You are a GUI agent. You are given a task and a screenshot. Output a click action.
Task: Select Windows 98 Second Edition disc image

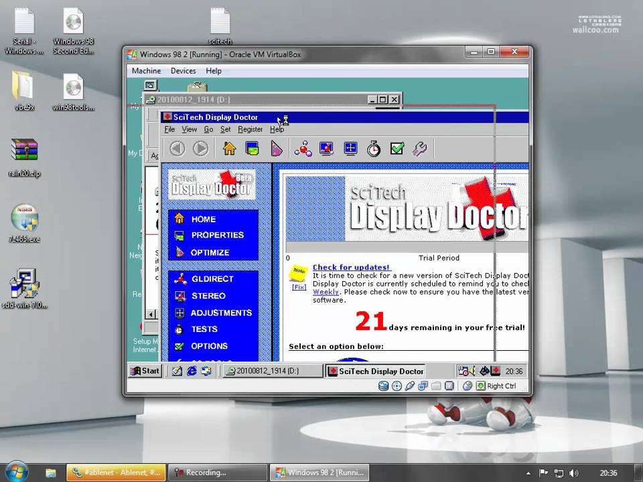coord(74,30)
